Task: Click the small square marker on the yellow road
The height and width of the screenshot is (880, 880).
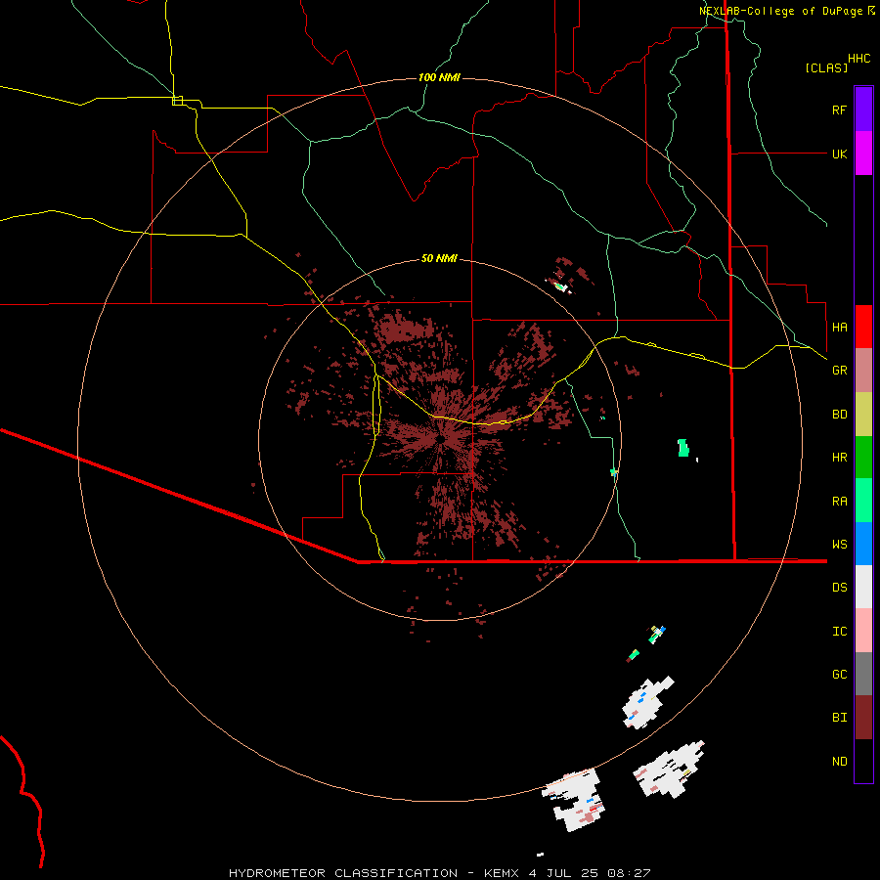Action: tap(177, 101)
